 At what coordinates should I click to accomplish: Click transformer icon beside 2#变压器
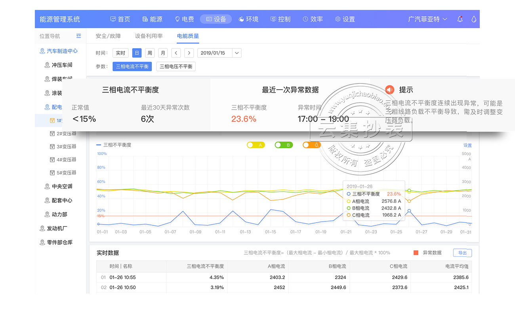point(52,133)
